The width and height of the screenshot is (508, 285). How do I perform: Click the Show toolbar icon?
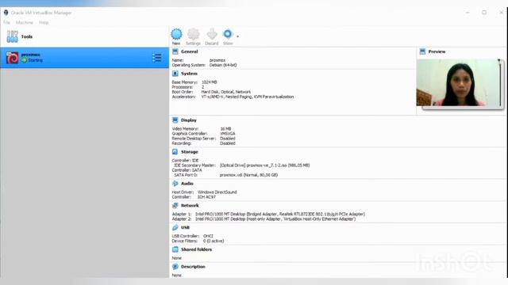coord(228,34)
